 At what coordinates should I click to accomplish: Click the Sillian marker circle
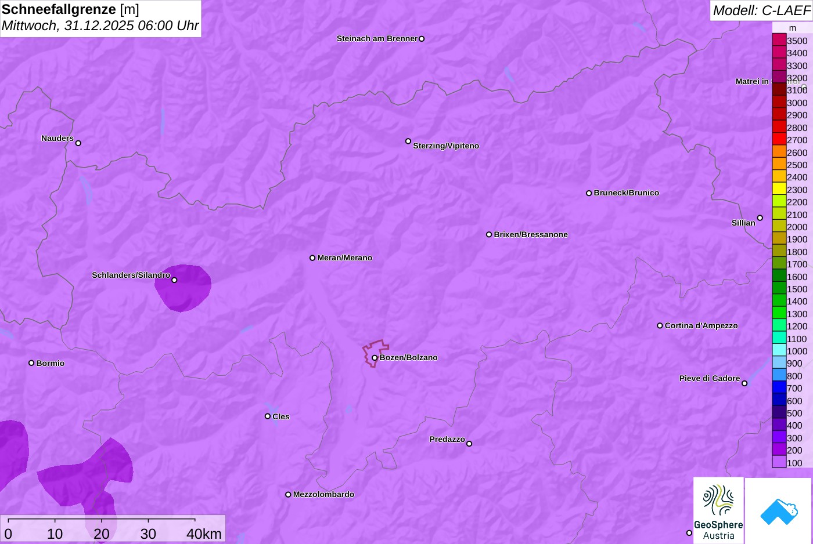tap(760, 218)
